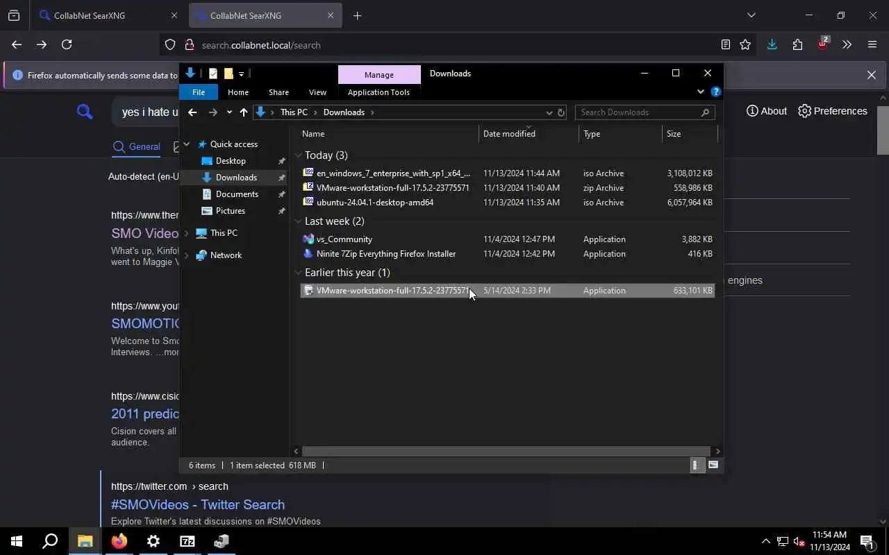889x555 pixels.
Task: Open 7-Zip from the taskbar
Action: [188, 541]
